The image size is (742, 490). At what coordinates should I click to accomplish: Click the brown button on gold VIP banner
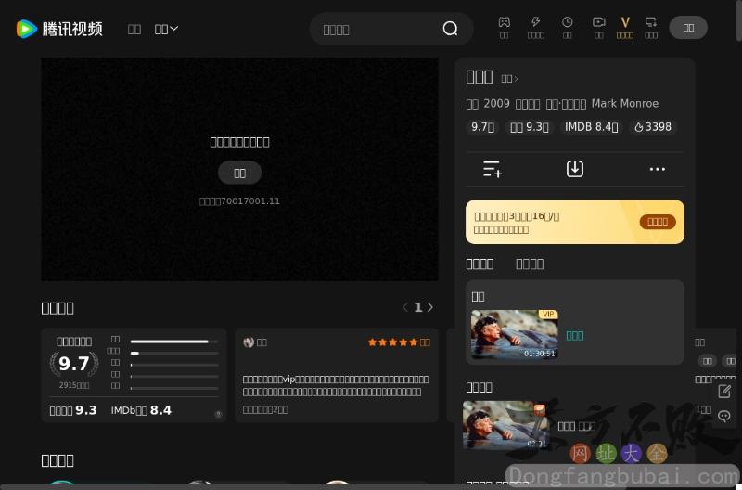coord(657,222)
